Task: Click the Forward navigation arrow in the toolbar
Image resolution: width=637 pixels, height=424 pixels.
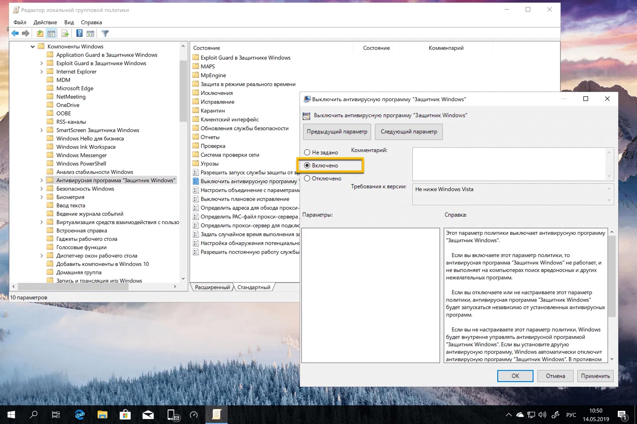Action: (25, 33)
